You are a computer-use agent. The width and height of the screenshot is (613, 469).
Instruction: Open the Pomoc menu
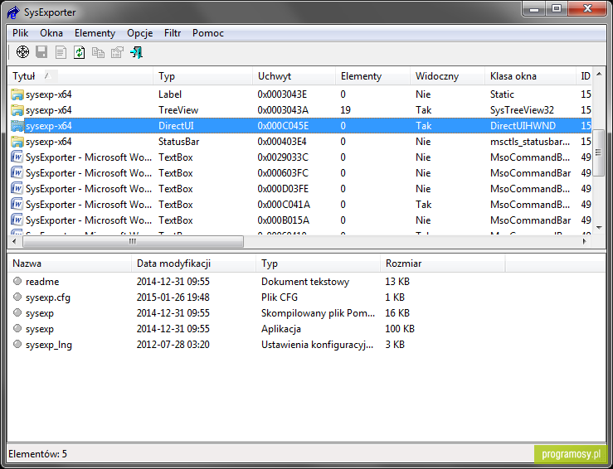pos(208,33)
